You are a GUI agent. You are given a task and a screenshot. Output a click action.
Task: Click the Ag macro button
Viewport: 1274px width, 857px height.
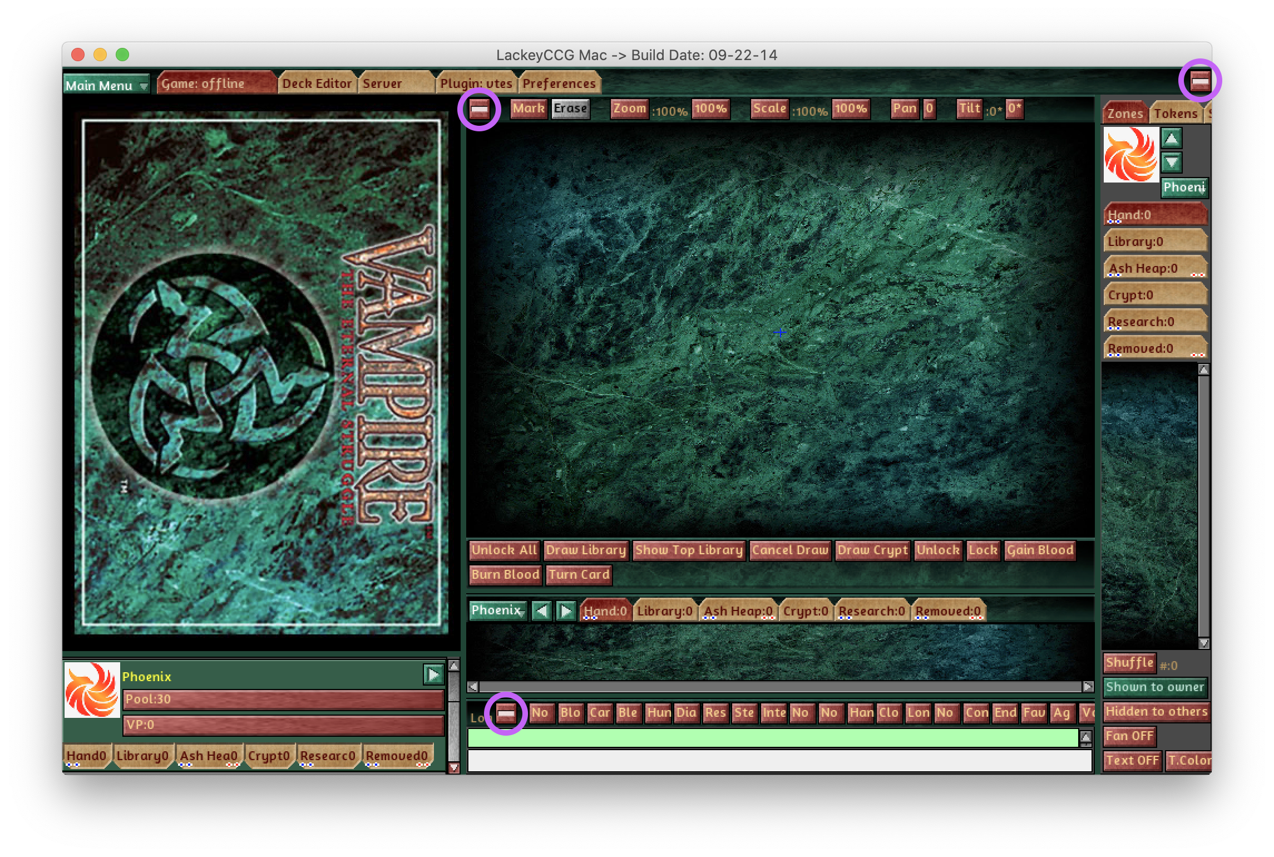click(1062, 713)
